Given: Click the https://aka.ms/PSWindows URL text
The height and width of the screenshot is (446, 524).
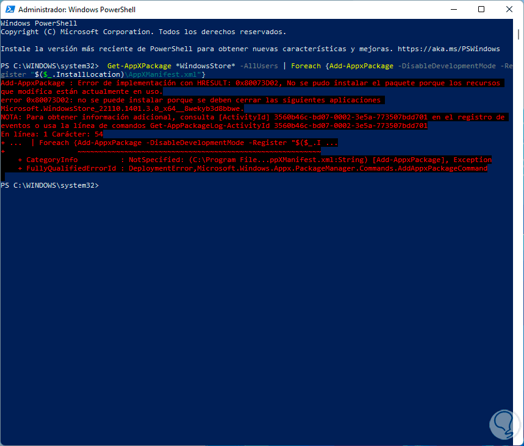Looking at the screenshot, I should pos(448,49).
